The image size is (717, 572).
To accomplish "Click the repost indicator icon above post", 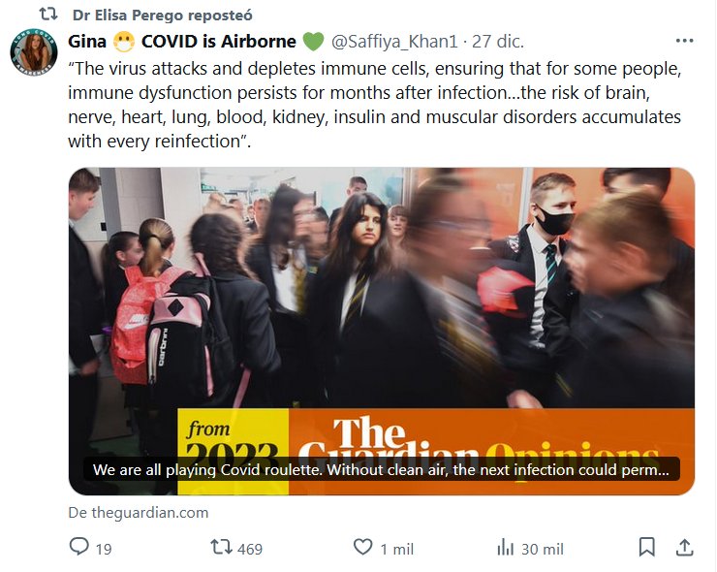I will pos(48,15).
